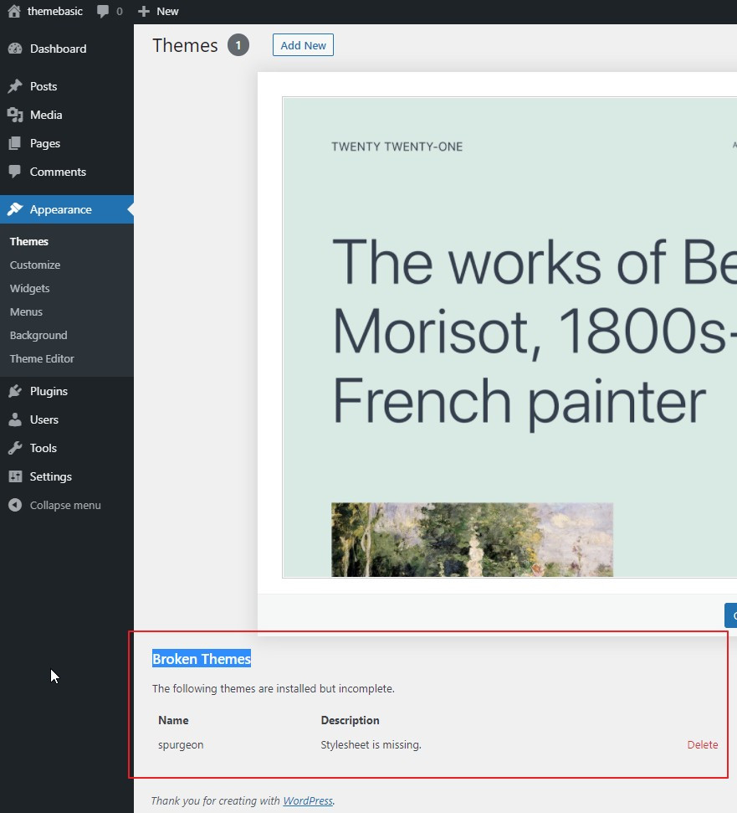Open the Posts menu
Viewport: 737px width, 813px height.
point(67,86)
